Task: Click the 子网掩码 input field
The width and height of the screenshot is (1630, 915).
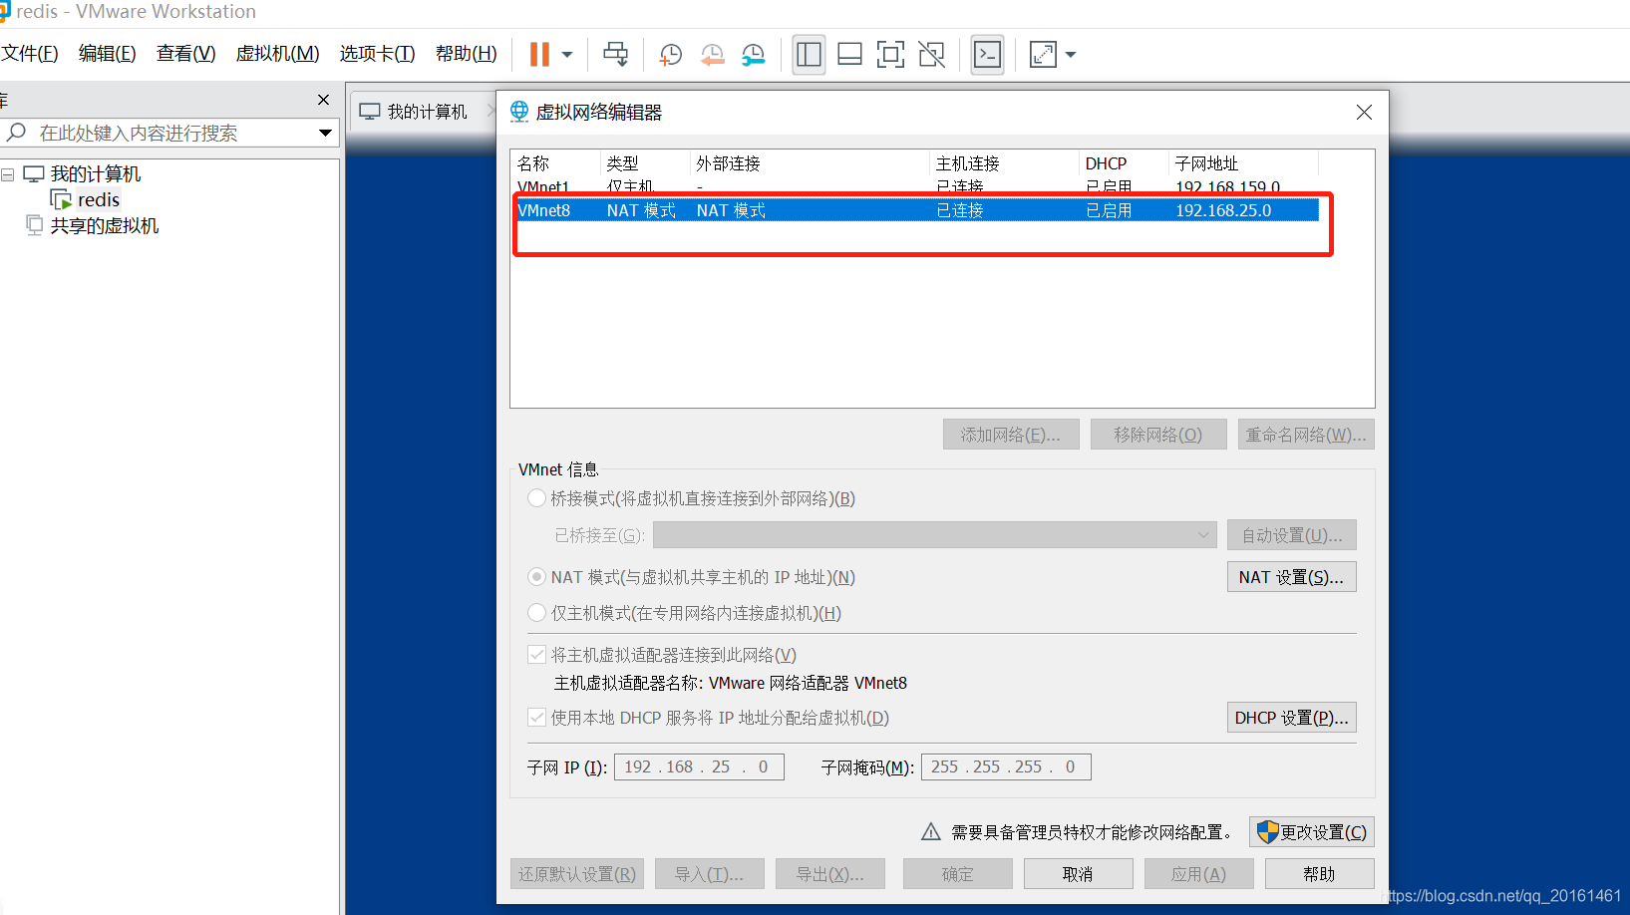Action: (1006, 766)
